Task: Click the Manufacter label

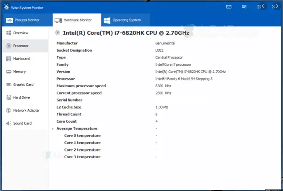Action: pos(67,43)
